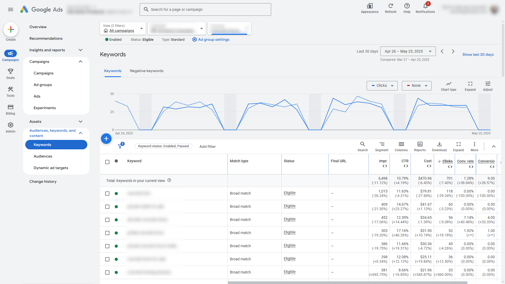The image size is (505, 284).
Task: Collapse the table toolbar chevron
Action: [494, 146]
